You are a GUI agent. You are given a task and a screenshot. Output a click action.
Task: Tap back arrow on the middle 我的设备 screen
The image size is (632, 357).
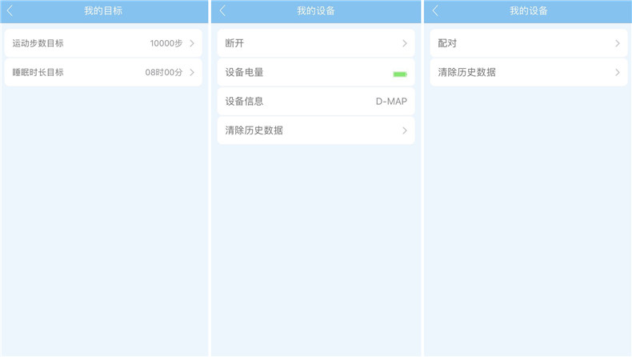pyautogui.click(x=223, y=11)
